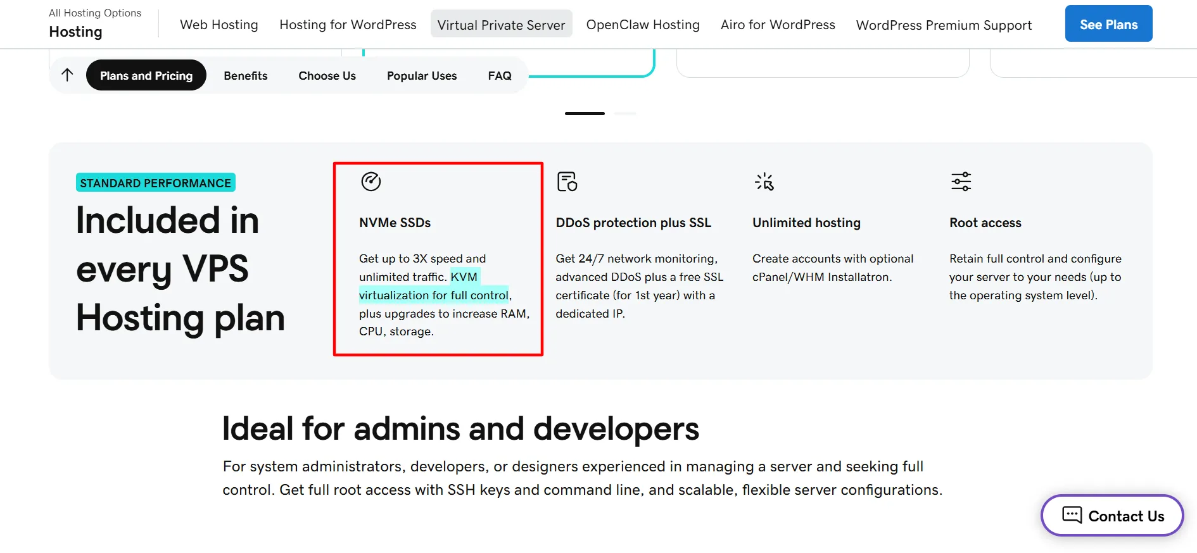1197x553 pixels.
Task: Jump to the Benefits section
Action: click(x=246, y=76)
